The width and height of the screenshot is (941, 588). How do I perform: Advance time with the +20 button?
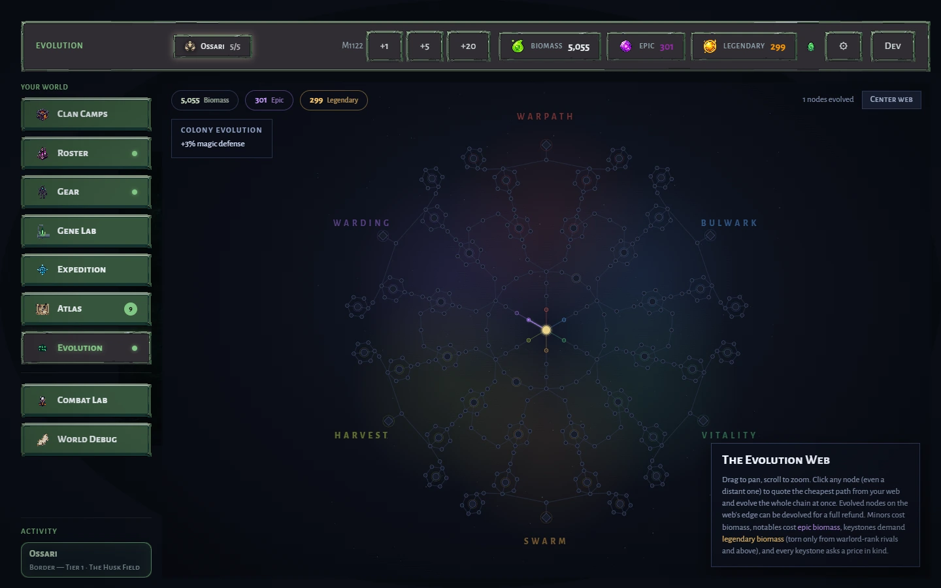468,46
